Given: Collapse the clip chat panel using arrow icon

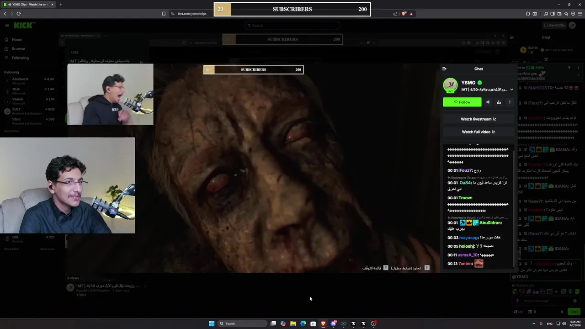Looking at the screenshot, I should 444,69.
